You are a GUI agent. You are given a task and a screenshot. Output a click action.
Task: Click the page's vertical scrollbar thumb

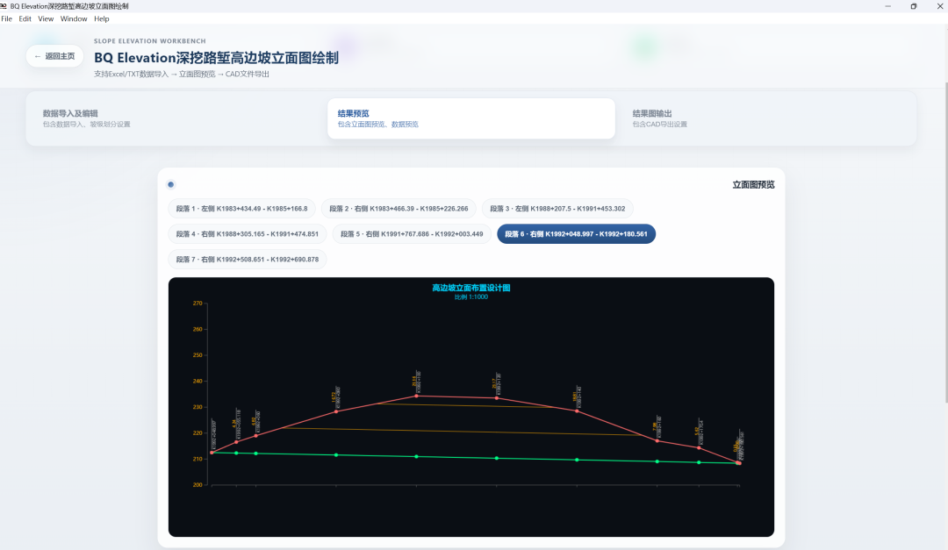point(945,242)
